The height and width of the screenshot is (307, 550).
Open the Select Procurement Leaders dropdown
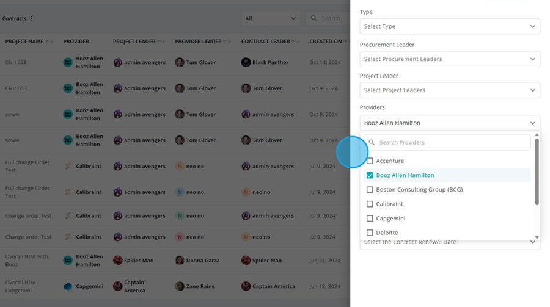point(450,59)
